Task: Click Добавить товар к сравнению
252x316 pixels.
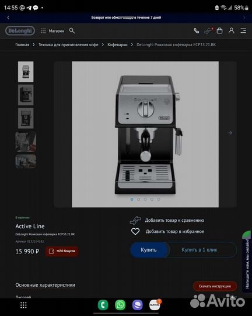Action: tap(174, 221)
